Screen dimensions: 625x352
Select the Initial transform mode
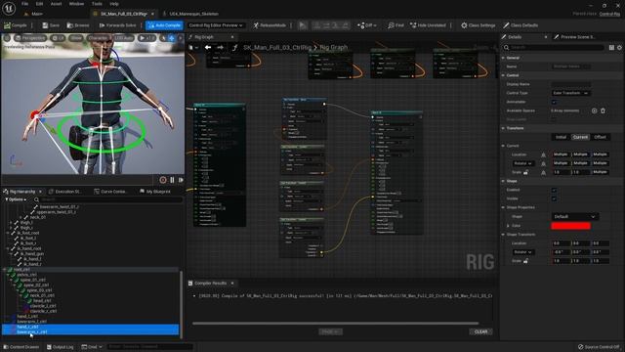point(561,137)
